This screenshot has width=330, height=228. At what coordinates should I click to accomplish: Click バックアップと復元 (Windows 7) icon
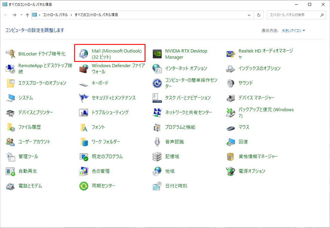(230, 113)
